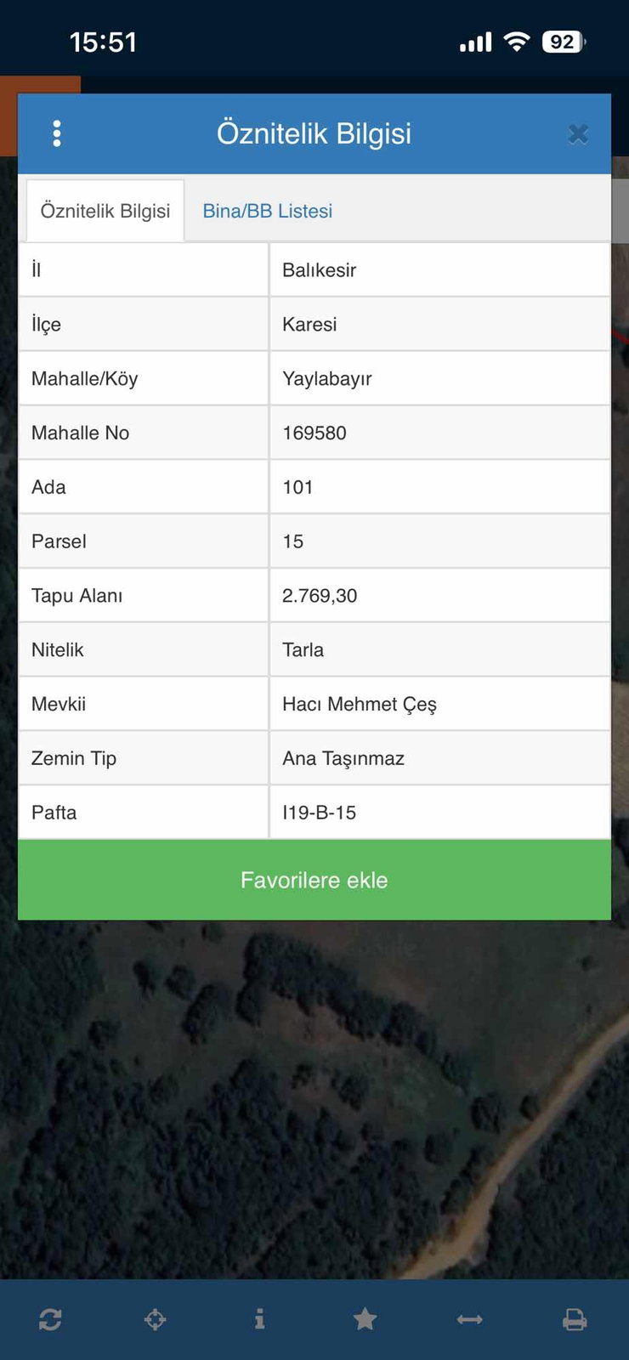Screen dimensions: 629x1360
Task: Tap the Karesi district value cell
Action: click(439, 324)
